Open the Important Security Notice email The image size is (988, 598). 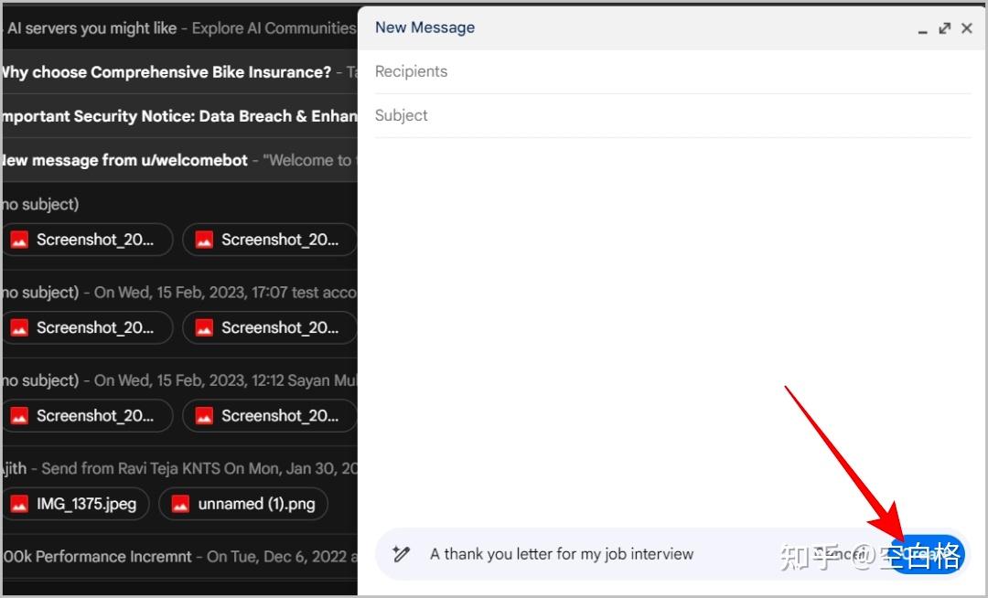coord(180,116)
